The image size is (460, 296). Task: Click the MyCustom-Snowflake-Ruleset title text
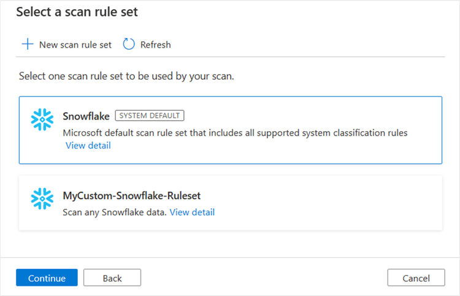(132, 195)
